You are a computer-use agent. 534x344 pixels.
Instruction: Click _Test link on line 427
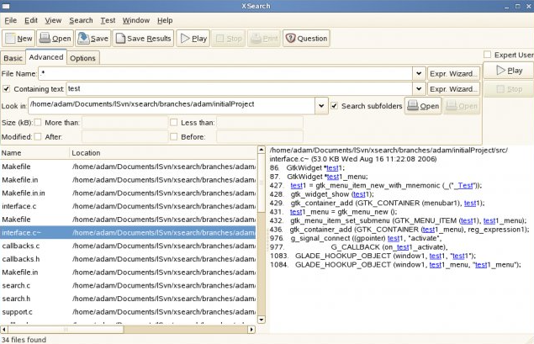tap(465, 186)
